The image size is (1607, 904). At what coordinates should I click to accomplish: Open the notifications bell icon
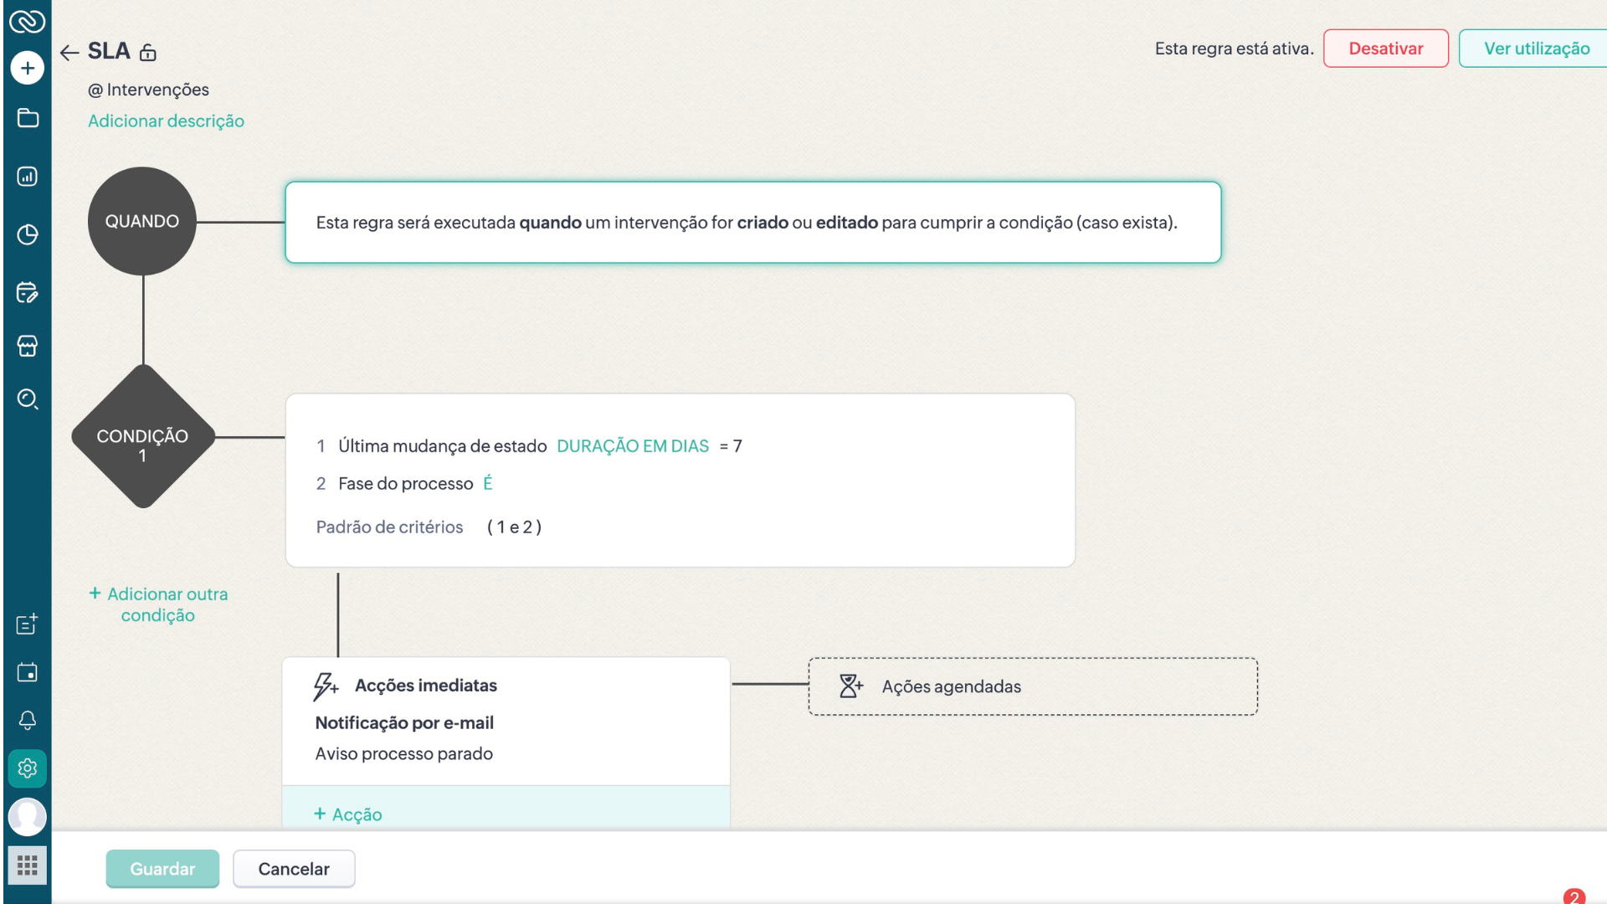(x=28, y=720)
